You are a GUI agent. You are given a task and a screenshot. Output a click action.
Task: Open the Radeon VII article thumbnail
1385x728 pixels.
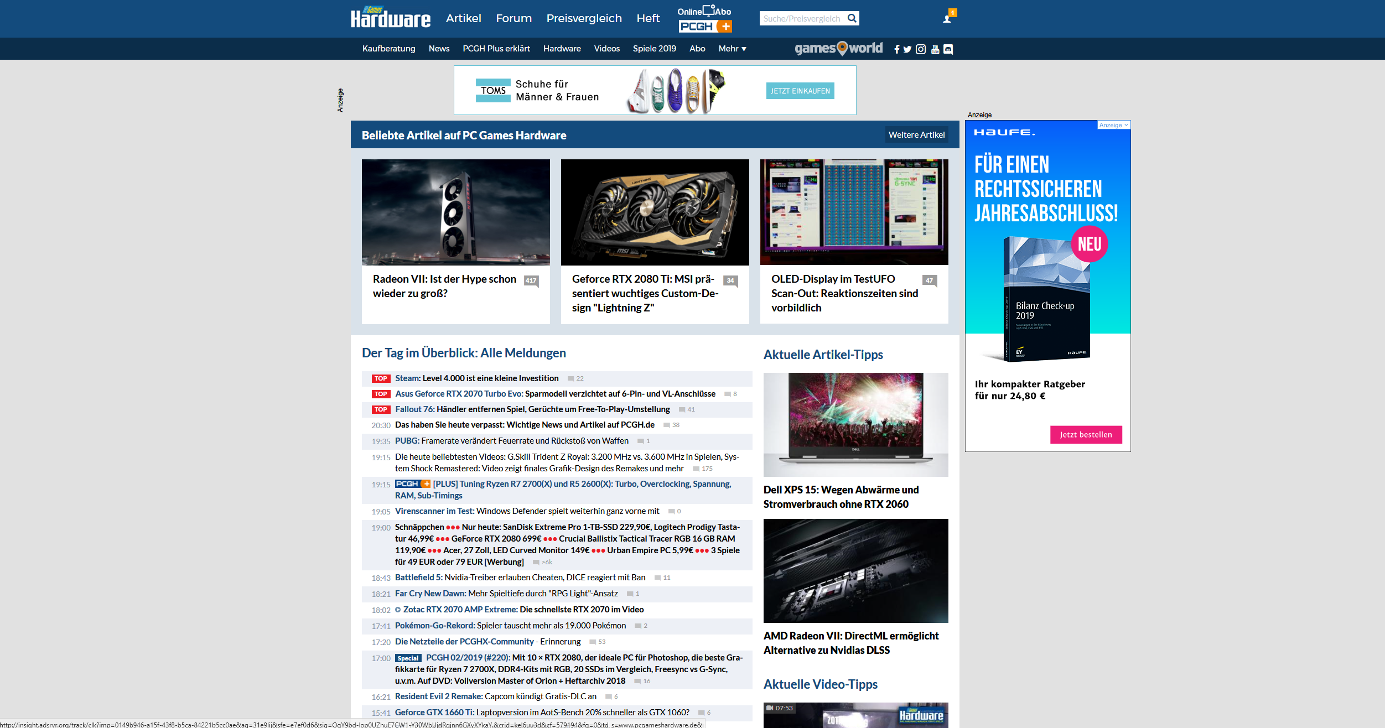point(456,212)
